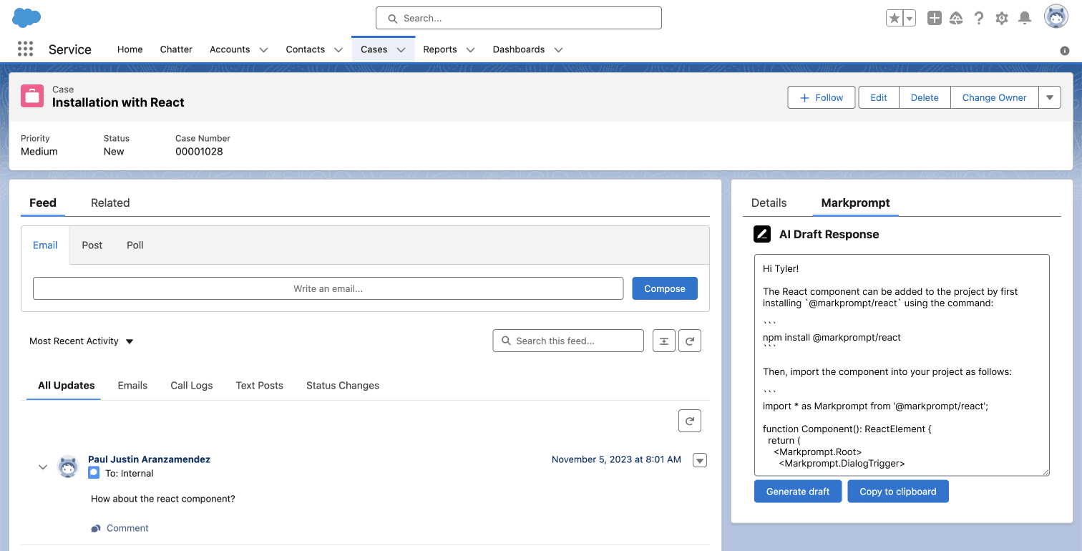The height and width of the screenshot is (551, 1082).
Task: Go to the Chatter navigation tab
Action: pos(176,49)
